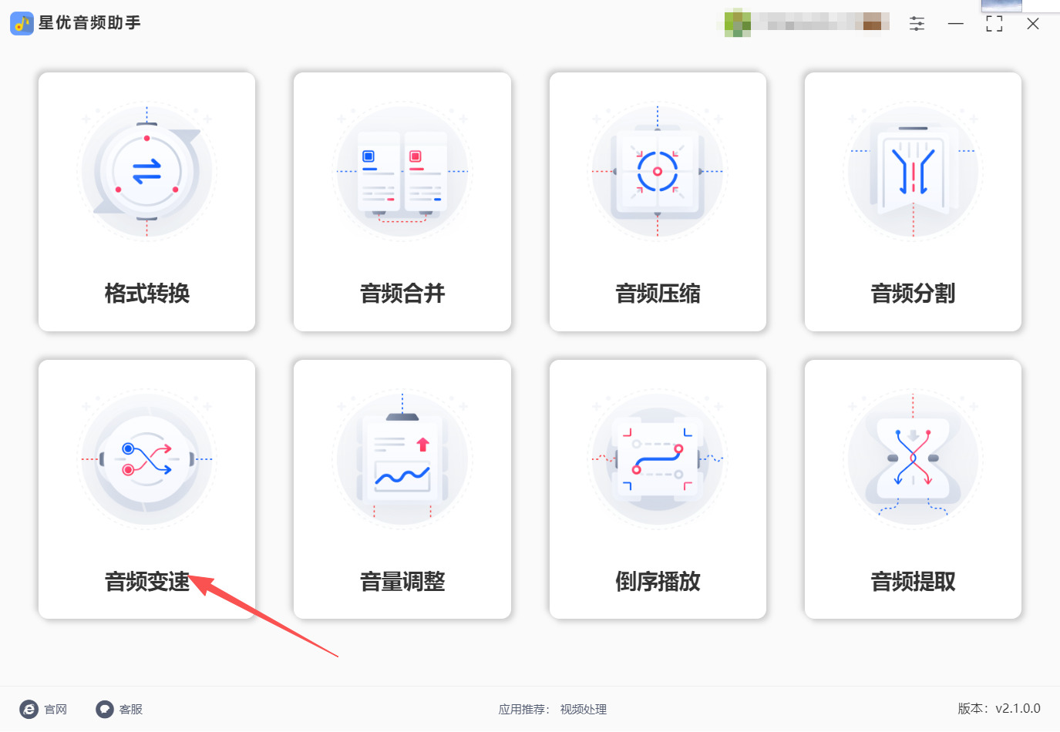1060x732 pixels.
Task: Choose the 音频分割 audio split icon
Action: [x=913, y=171]
